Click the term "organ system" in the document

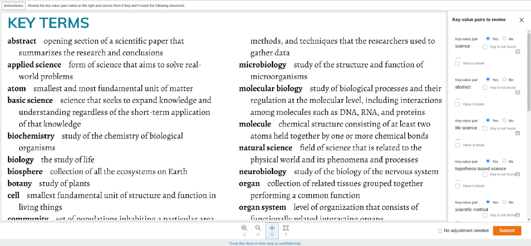click(x=262, y=208)
